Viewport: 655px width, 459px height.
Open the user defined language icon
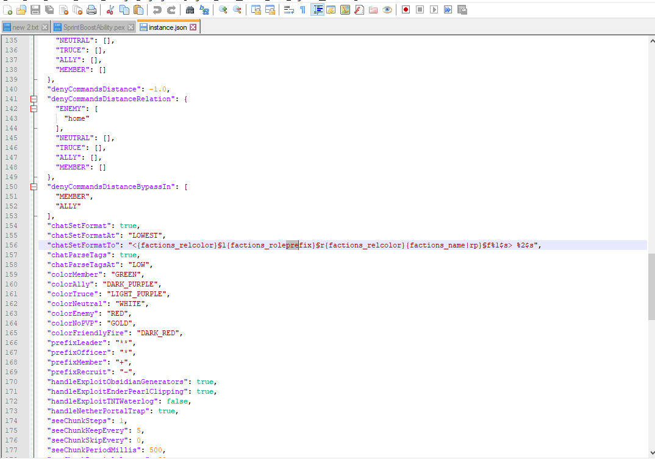[331, 10]
